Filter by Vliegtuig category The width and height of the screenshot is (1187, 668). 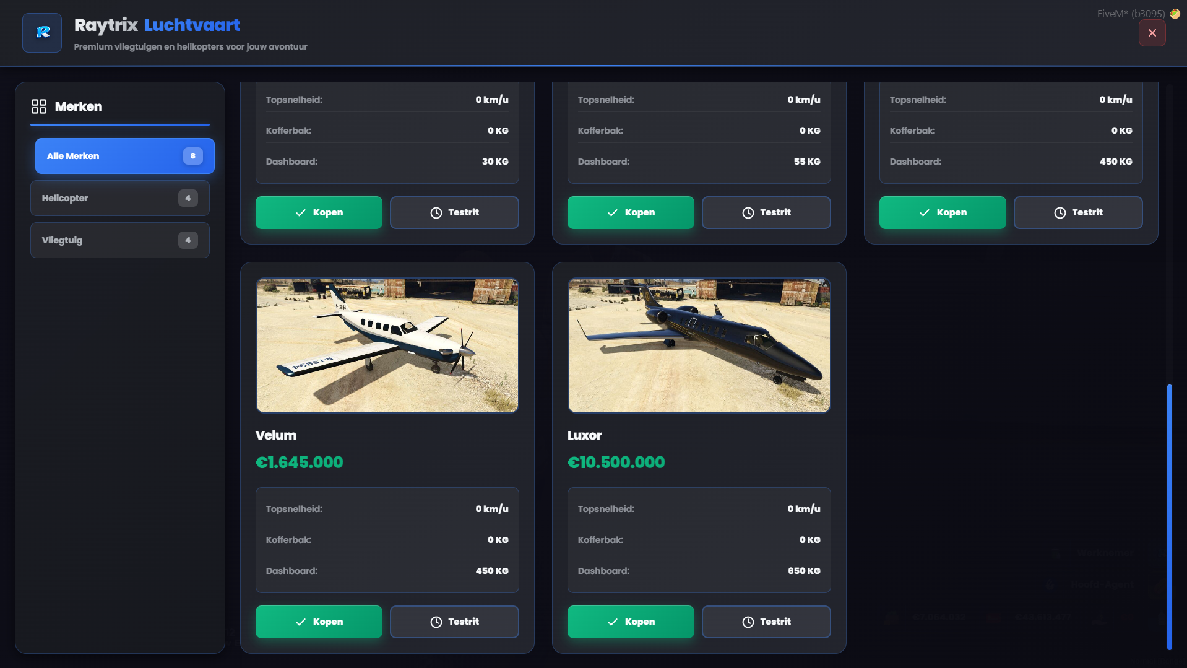(x=120, y=240)
